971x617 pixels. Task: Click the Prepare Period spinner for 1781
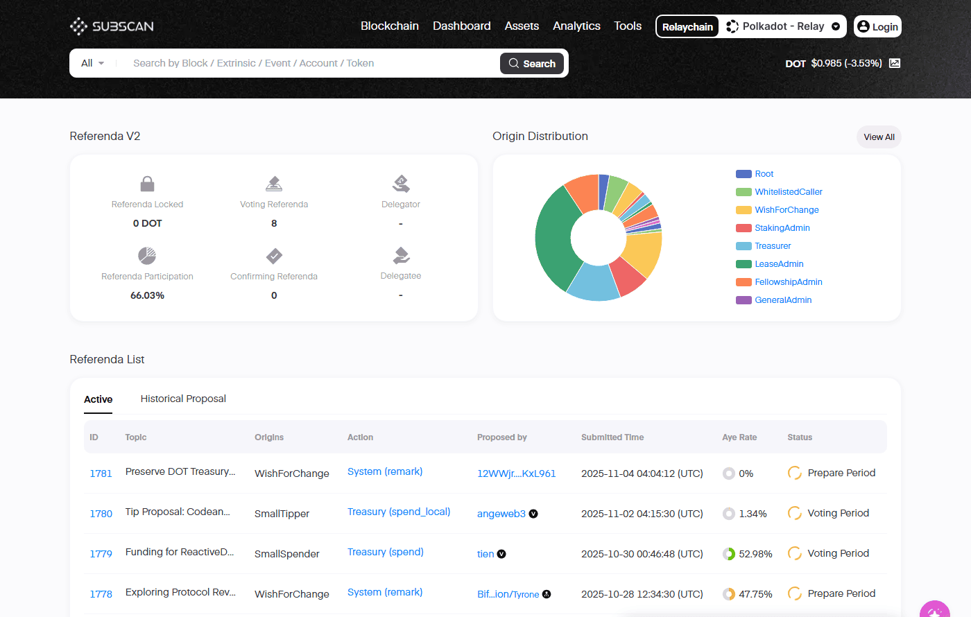(795, 473)
